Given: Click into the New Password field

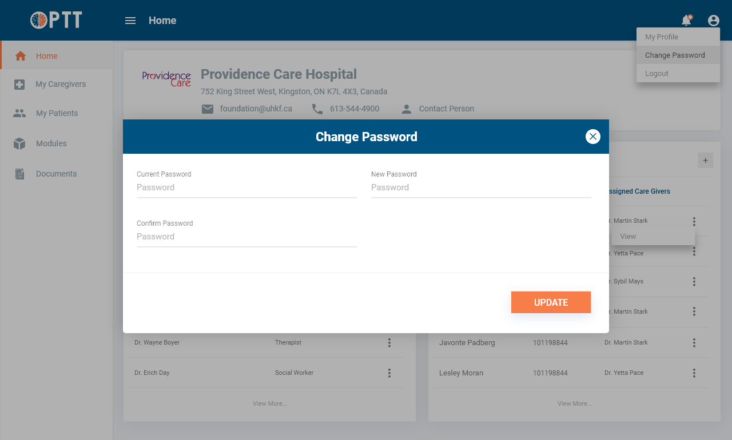Looking at the screenshot, I should pos(480,187).
